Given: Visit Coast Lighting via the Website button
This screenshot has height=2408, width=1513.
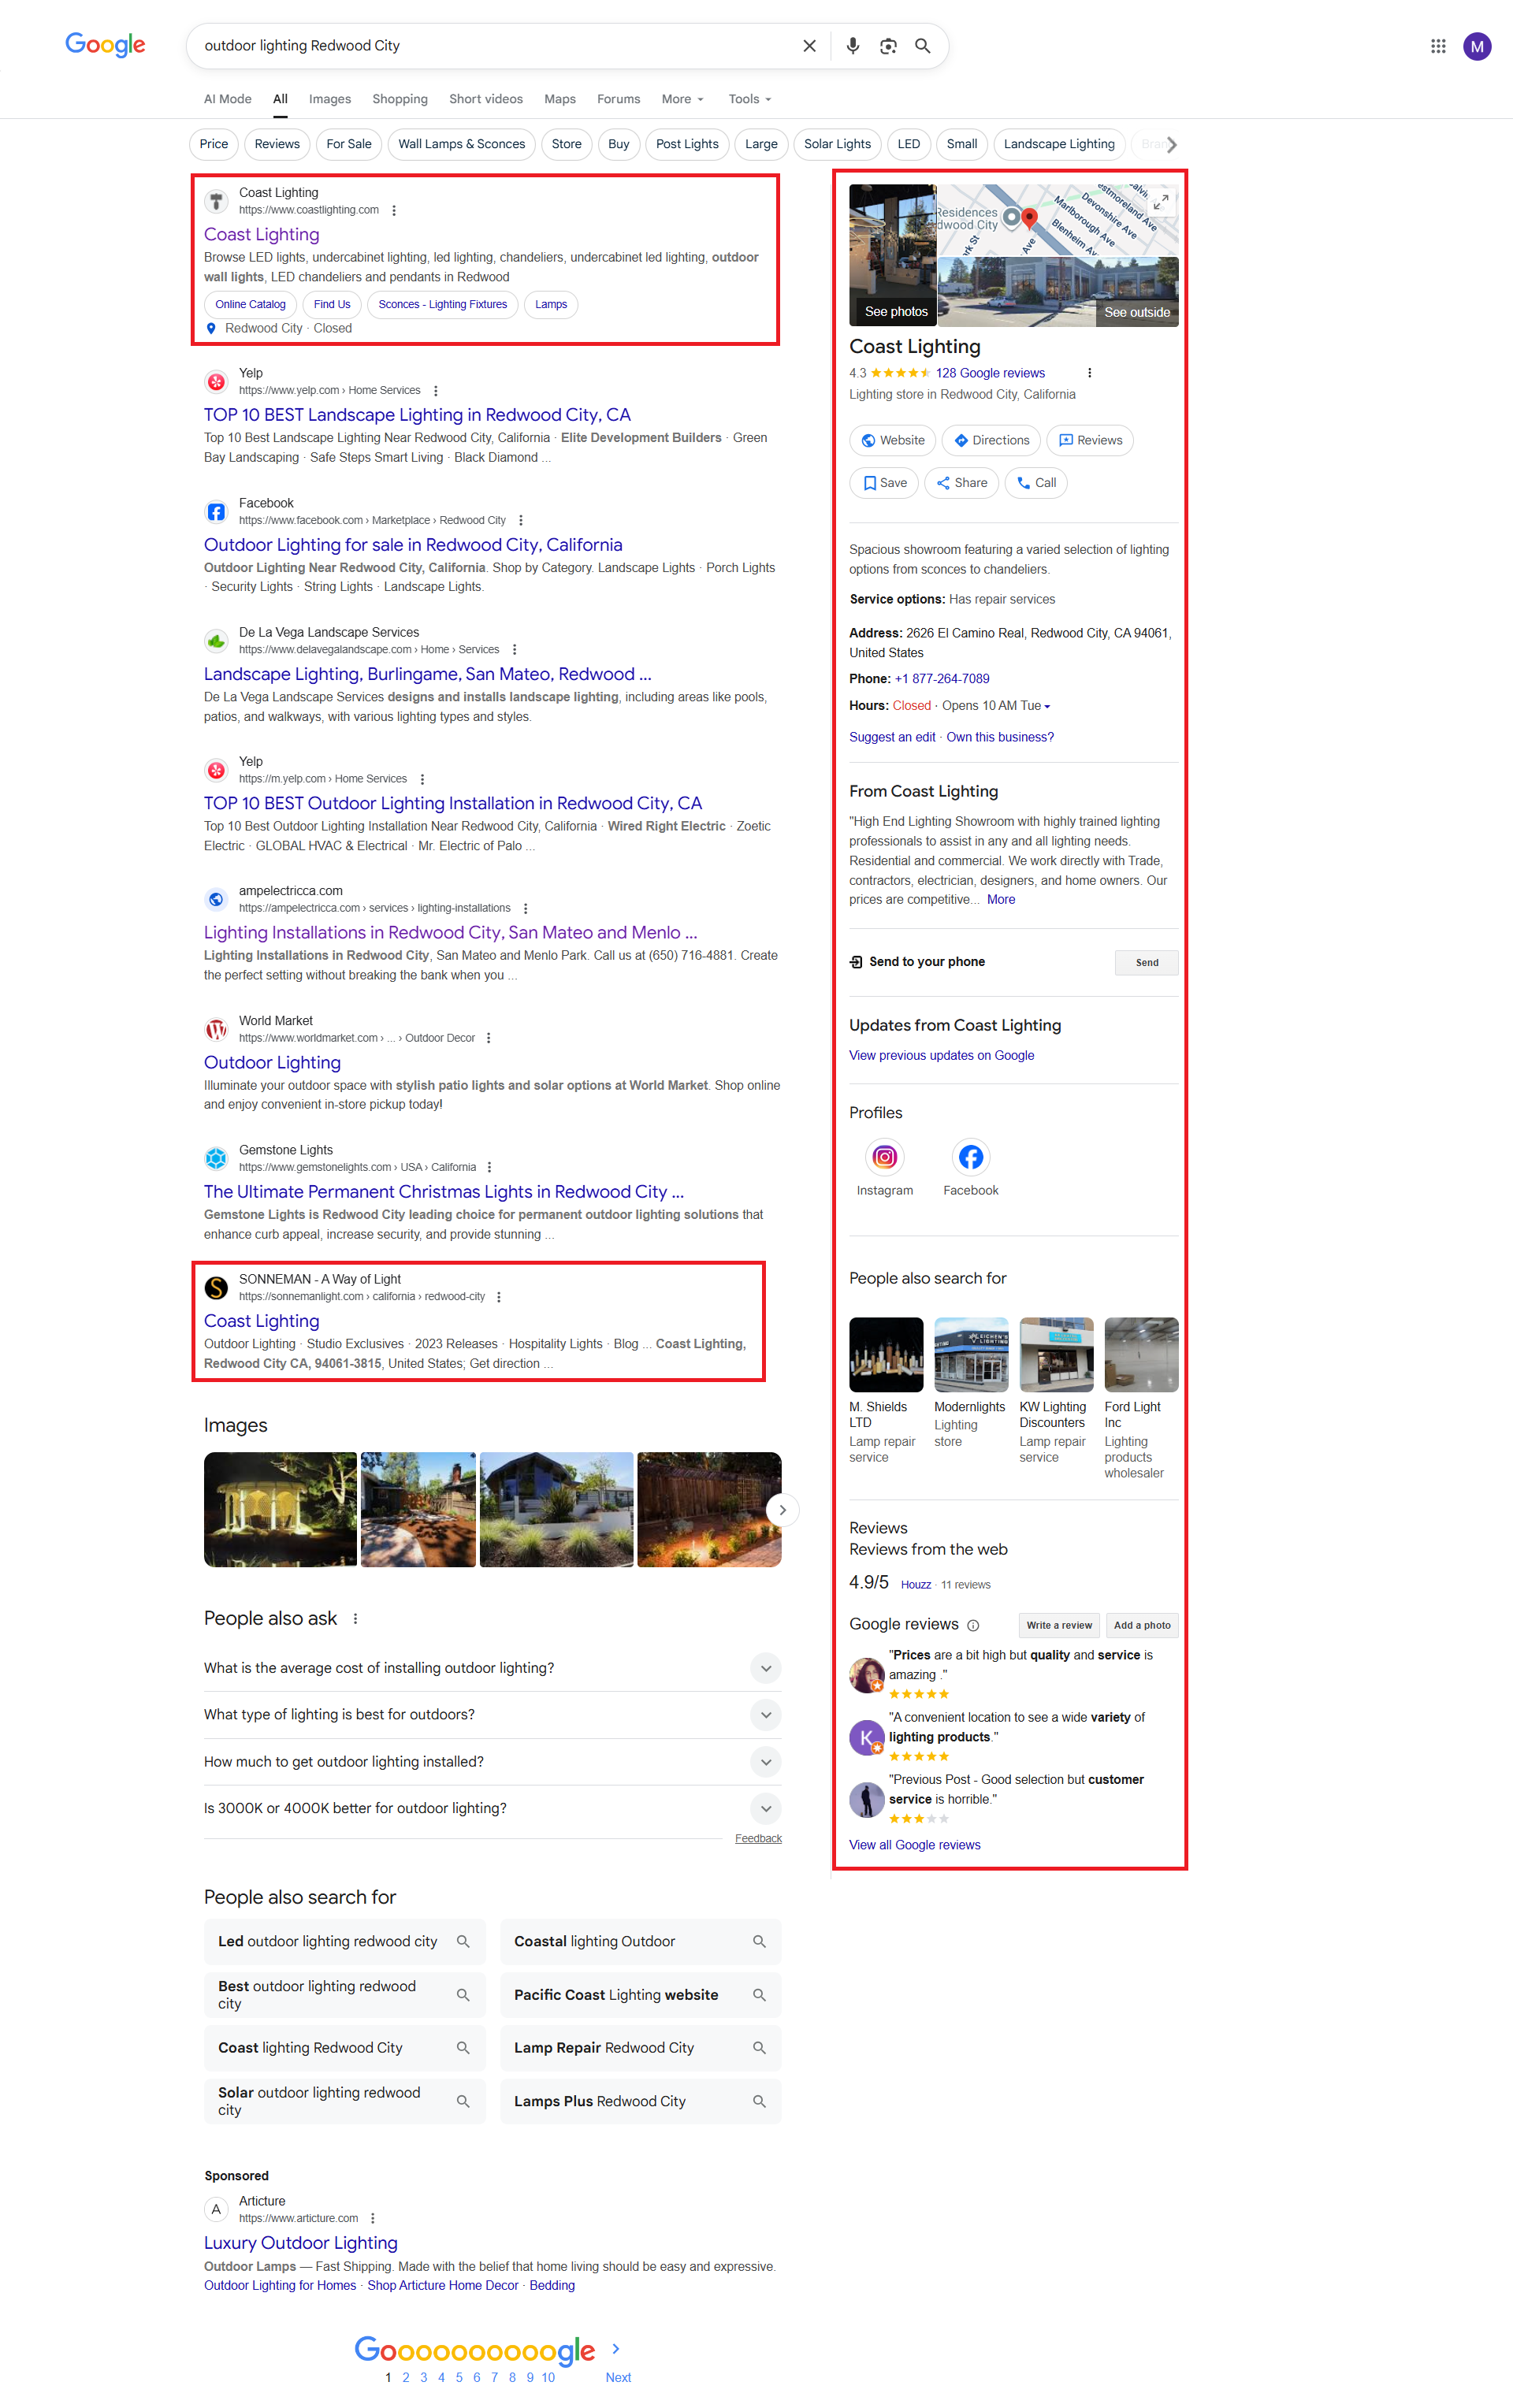Looking at the screenshot, I should [x=892, y=441].
